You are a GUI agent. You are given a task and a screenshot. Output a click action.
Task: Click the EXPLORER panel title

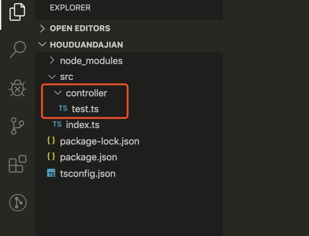pos(70,8)
